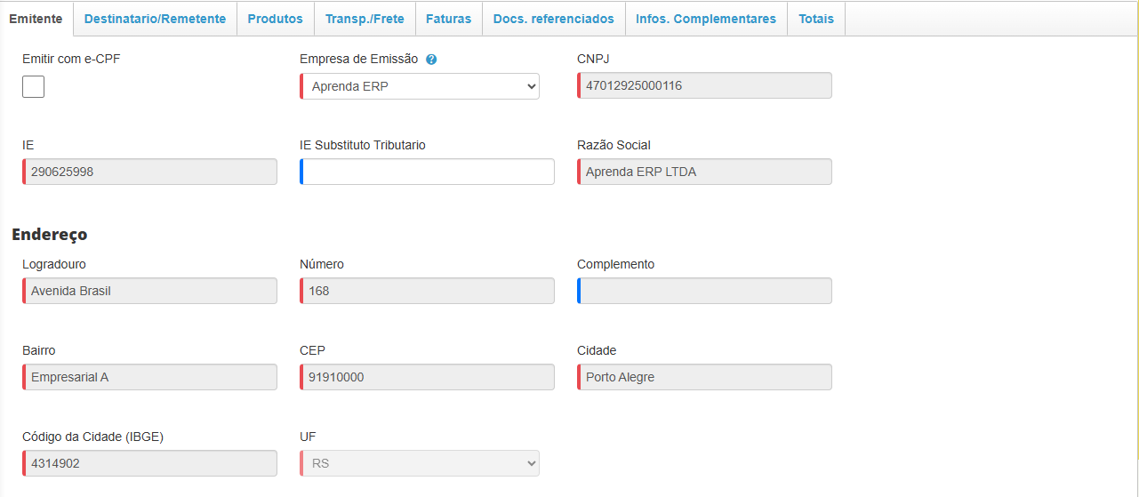Select the Faturas tab

[448, 19]
